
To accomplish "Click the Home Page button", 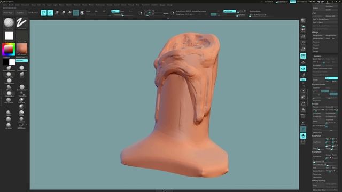I will point(8,13).
